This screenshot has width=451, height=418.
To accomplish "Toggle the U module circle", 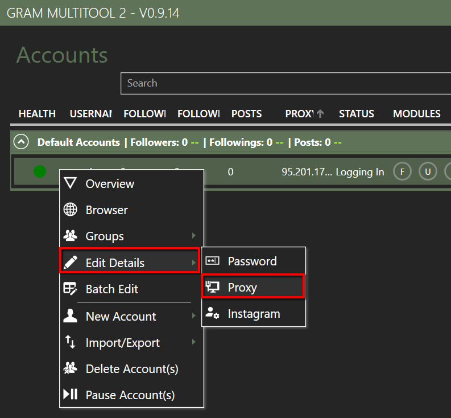I will point(428,171).
